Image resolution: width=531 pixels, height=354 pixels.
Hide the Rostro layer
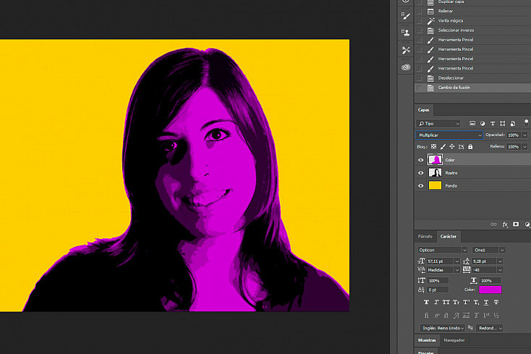click(421, 173)
